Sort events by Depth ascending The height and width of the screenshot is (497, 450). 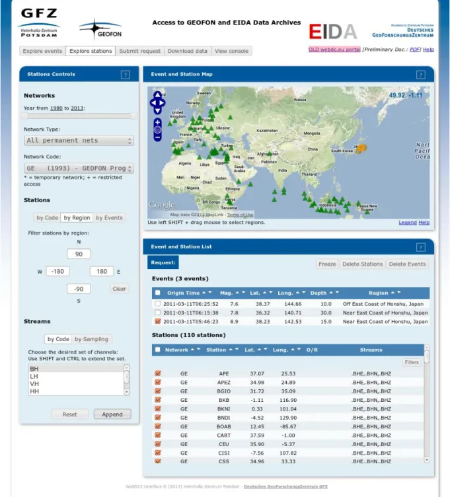[331, 293]
